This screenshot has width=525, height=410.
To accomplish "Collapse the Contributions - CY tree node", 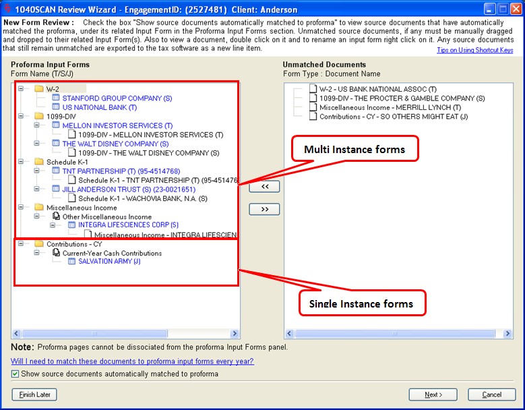I will (x=21, y=244).
